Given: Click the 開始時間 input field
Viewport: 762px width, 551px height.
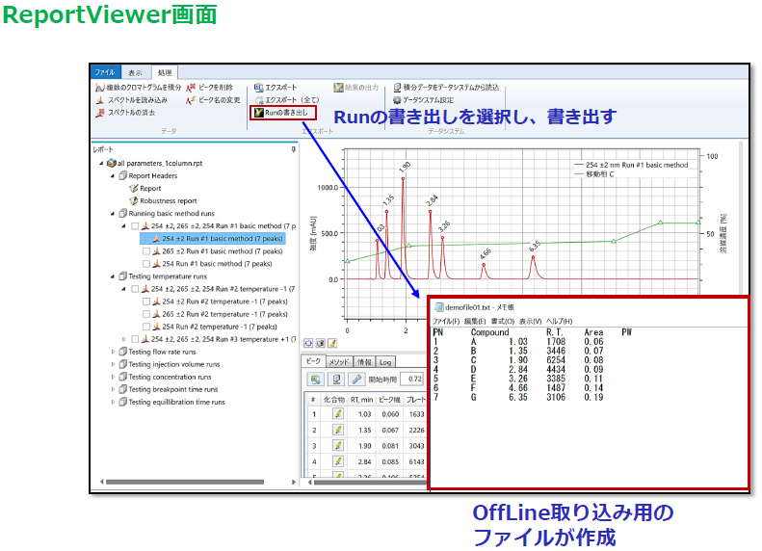Looking at the screenshot, I should tap(414, 379).
